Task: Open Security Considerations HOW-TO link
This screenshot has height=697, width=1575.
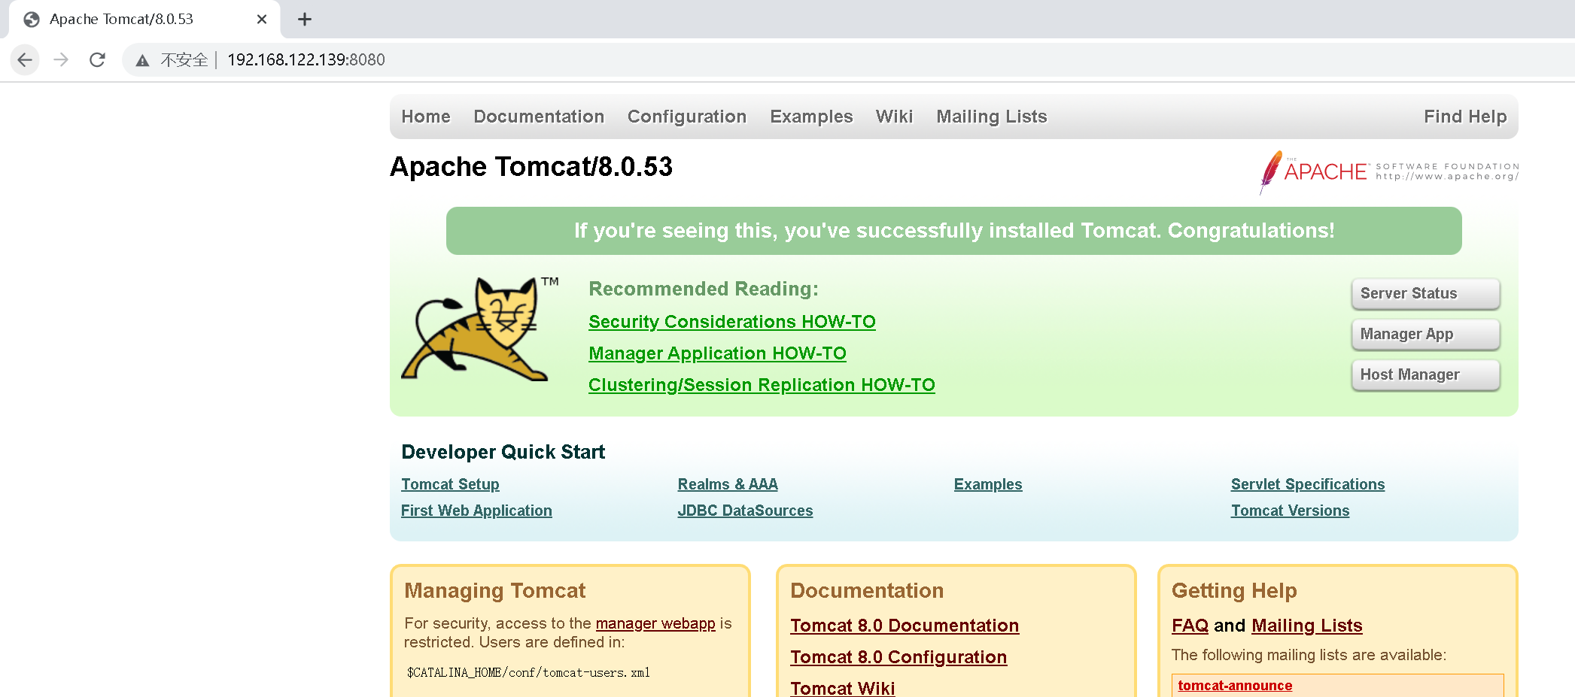Action: 732,322
